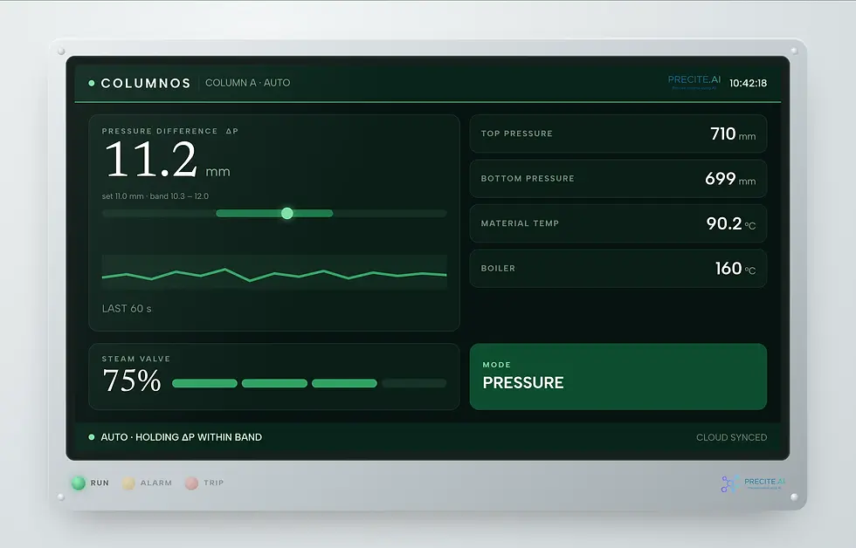
Task: Click the 11.2 mm pressure difference value
Action: click(167, 159)
